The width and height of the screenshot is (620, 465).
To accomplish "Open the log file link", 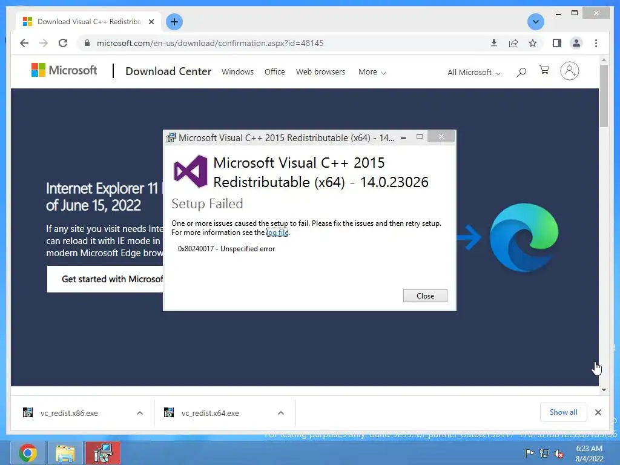I will pos(277,232).
